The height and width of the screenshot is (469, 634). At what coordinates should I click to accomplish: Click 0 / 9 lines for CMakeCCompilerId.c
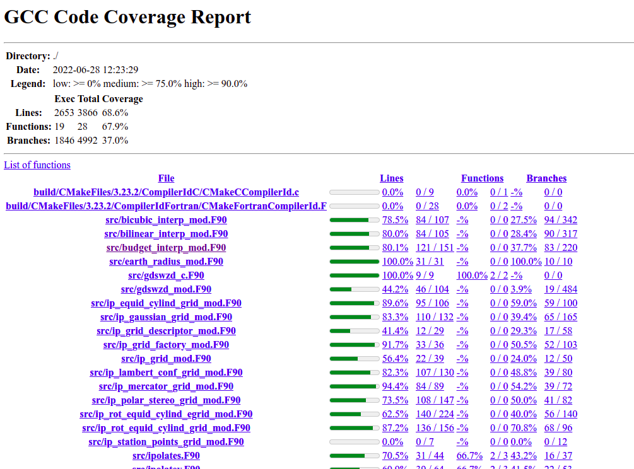(x=425, y=192)
